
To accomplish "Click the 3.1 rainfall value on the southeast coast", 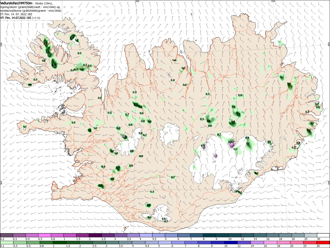I will 240,192.
